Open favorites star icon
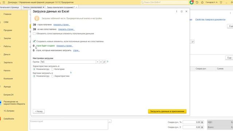233x131 pixels. click(202, 3)
